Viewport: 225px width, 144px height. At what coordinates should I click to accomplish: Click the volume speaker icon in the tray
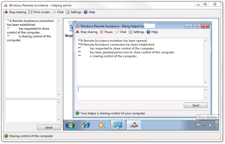click(x=211, y=125)
